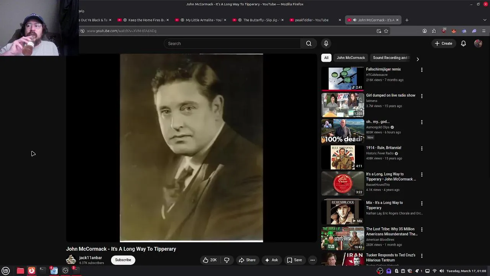The height and width of the screenshot is (276, 490).
Task: Open The Lost Tribe video title
Action: [x=392, y=232]
